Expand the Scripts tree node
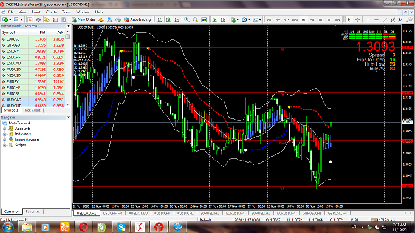The height and width of the screenshot is (233, 415). pyautogui.click(x=4, y=145)
